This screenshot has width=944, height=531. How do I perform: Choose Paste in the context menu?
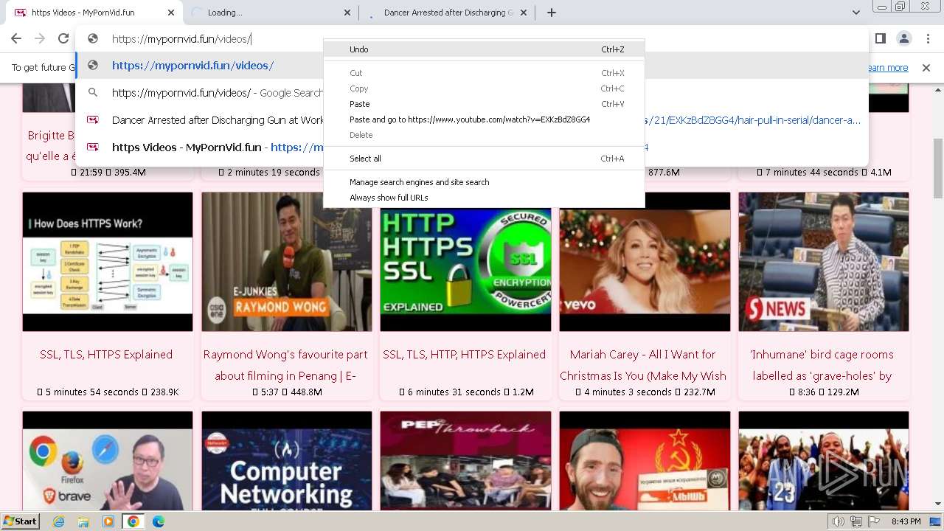(x=484, y=104)
